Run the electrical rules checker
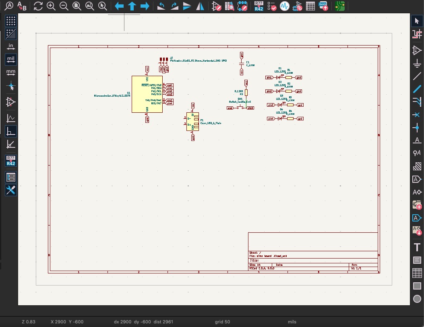424x327 pixels. (271, 6)
